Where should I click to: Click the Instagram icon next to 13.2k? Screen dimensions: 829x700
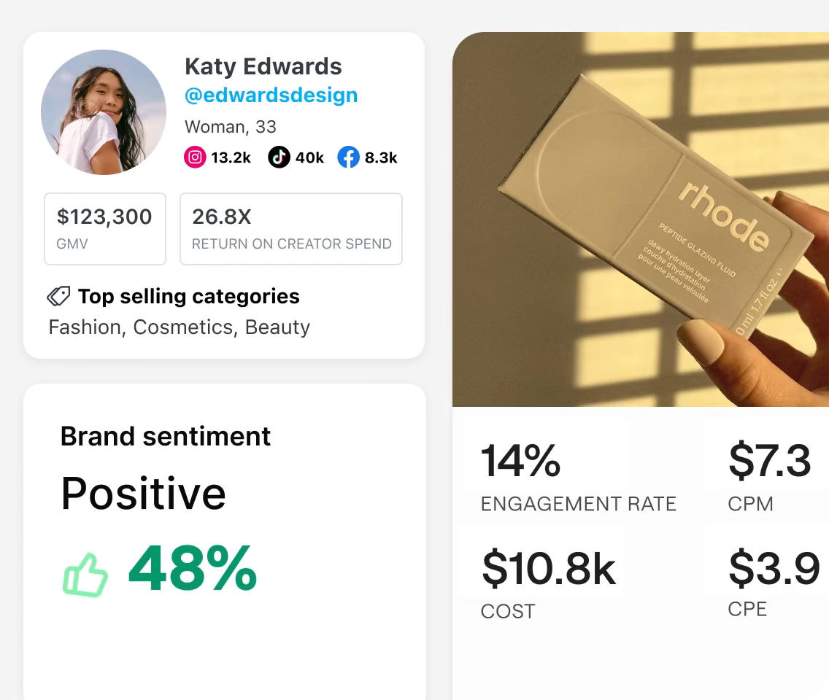click(x=193, y=157)
